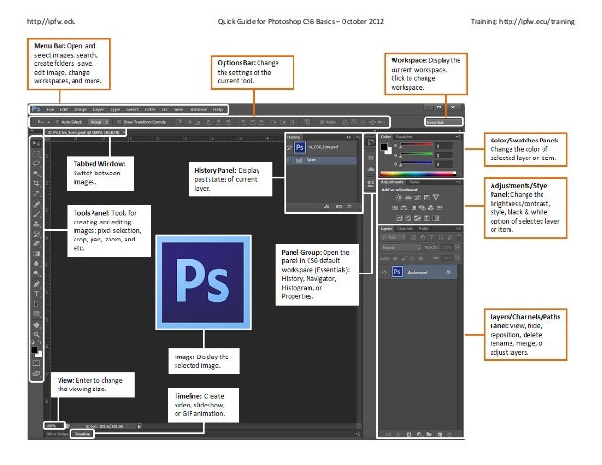Click the Open state in History panel
The height and width of the screenshot is (465, 602).
pyautogui.click(x=322, y=160)
